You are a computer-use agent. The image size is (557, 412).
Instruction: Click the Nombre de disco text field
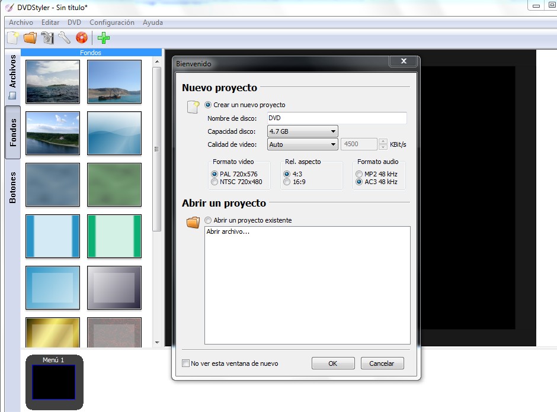pyautogui.click(x=337, y=118)
